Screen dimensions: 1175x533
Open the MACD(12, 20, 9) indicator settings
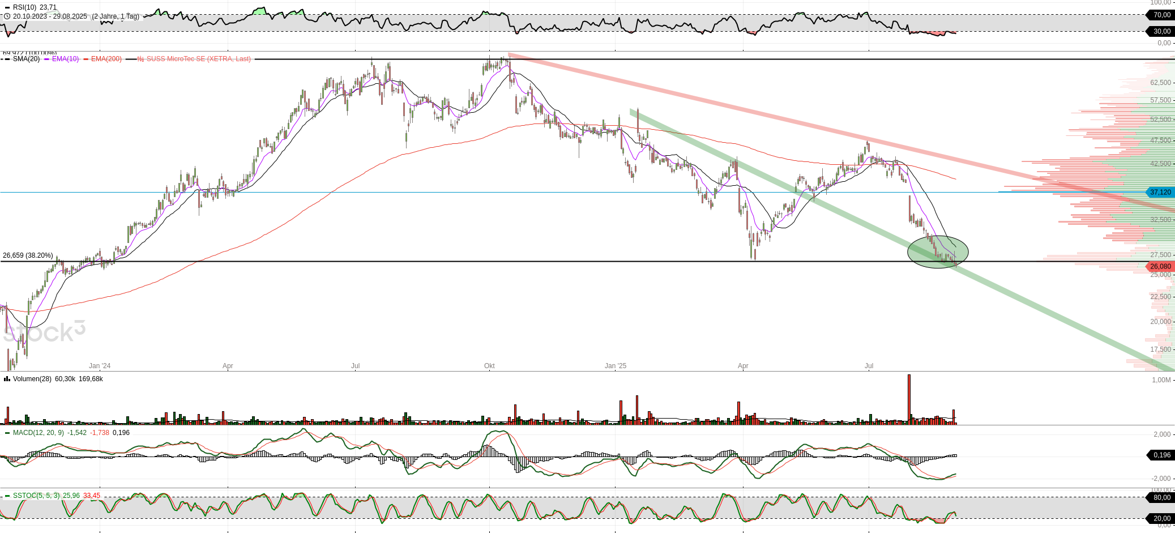pos(39,433)
